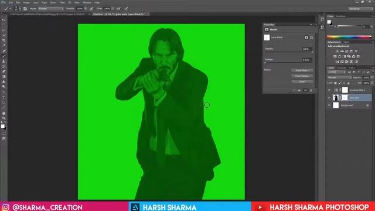Switch to the Swatches tab
Screen dimensions: 375x211
pos(340,16)
